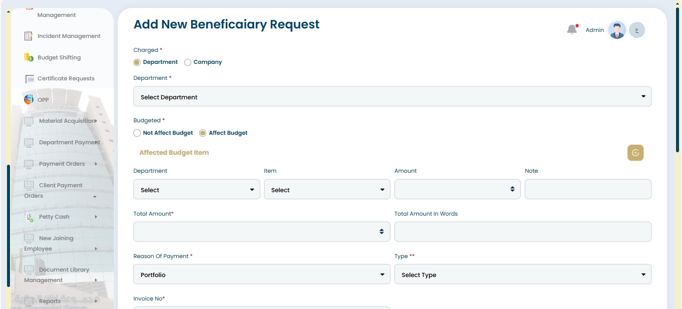The image size is (682, 309).
Task: Click the gold add budget item icon
Action: point(635,153)
